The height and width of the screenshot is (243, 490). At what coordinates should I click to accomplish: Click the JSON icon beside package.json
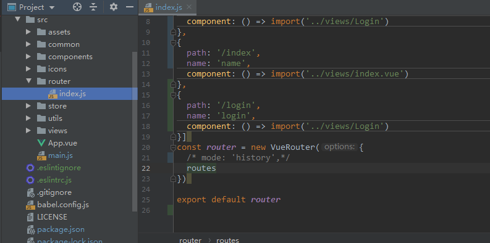tap(31, 229)
